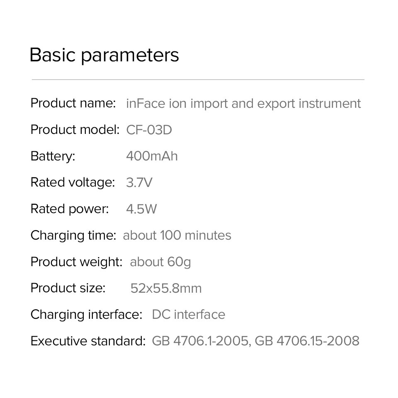This screenshot has width=398, height=398.
Task: Select the Product model label
Action: [x=75, y=130]
